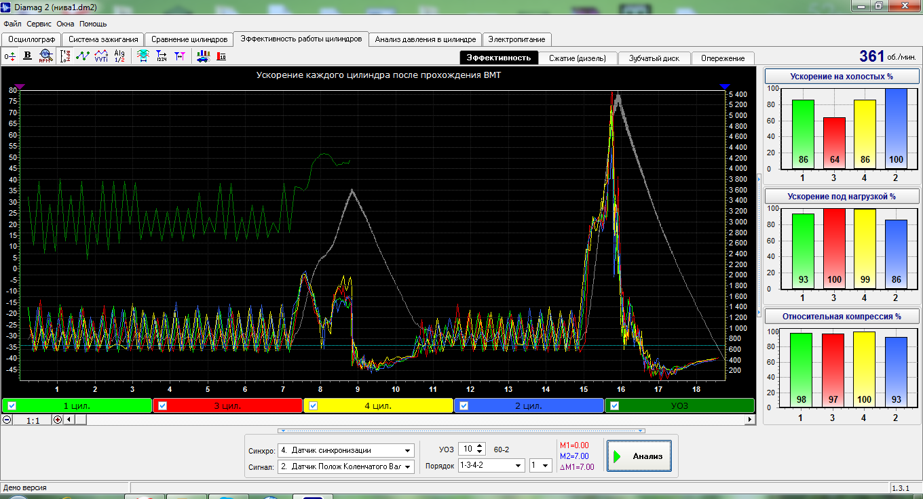Click horizontal scrollbar right arrow
The width and height of the screenshot is (923, 499).
pos(750,420)
